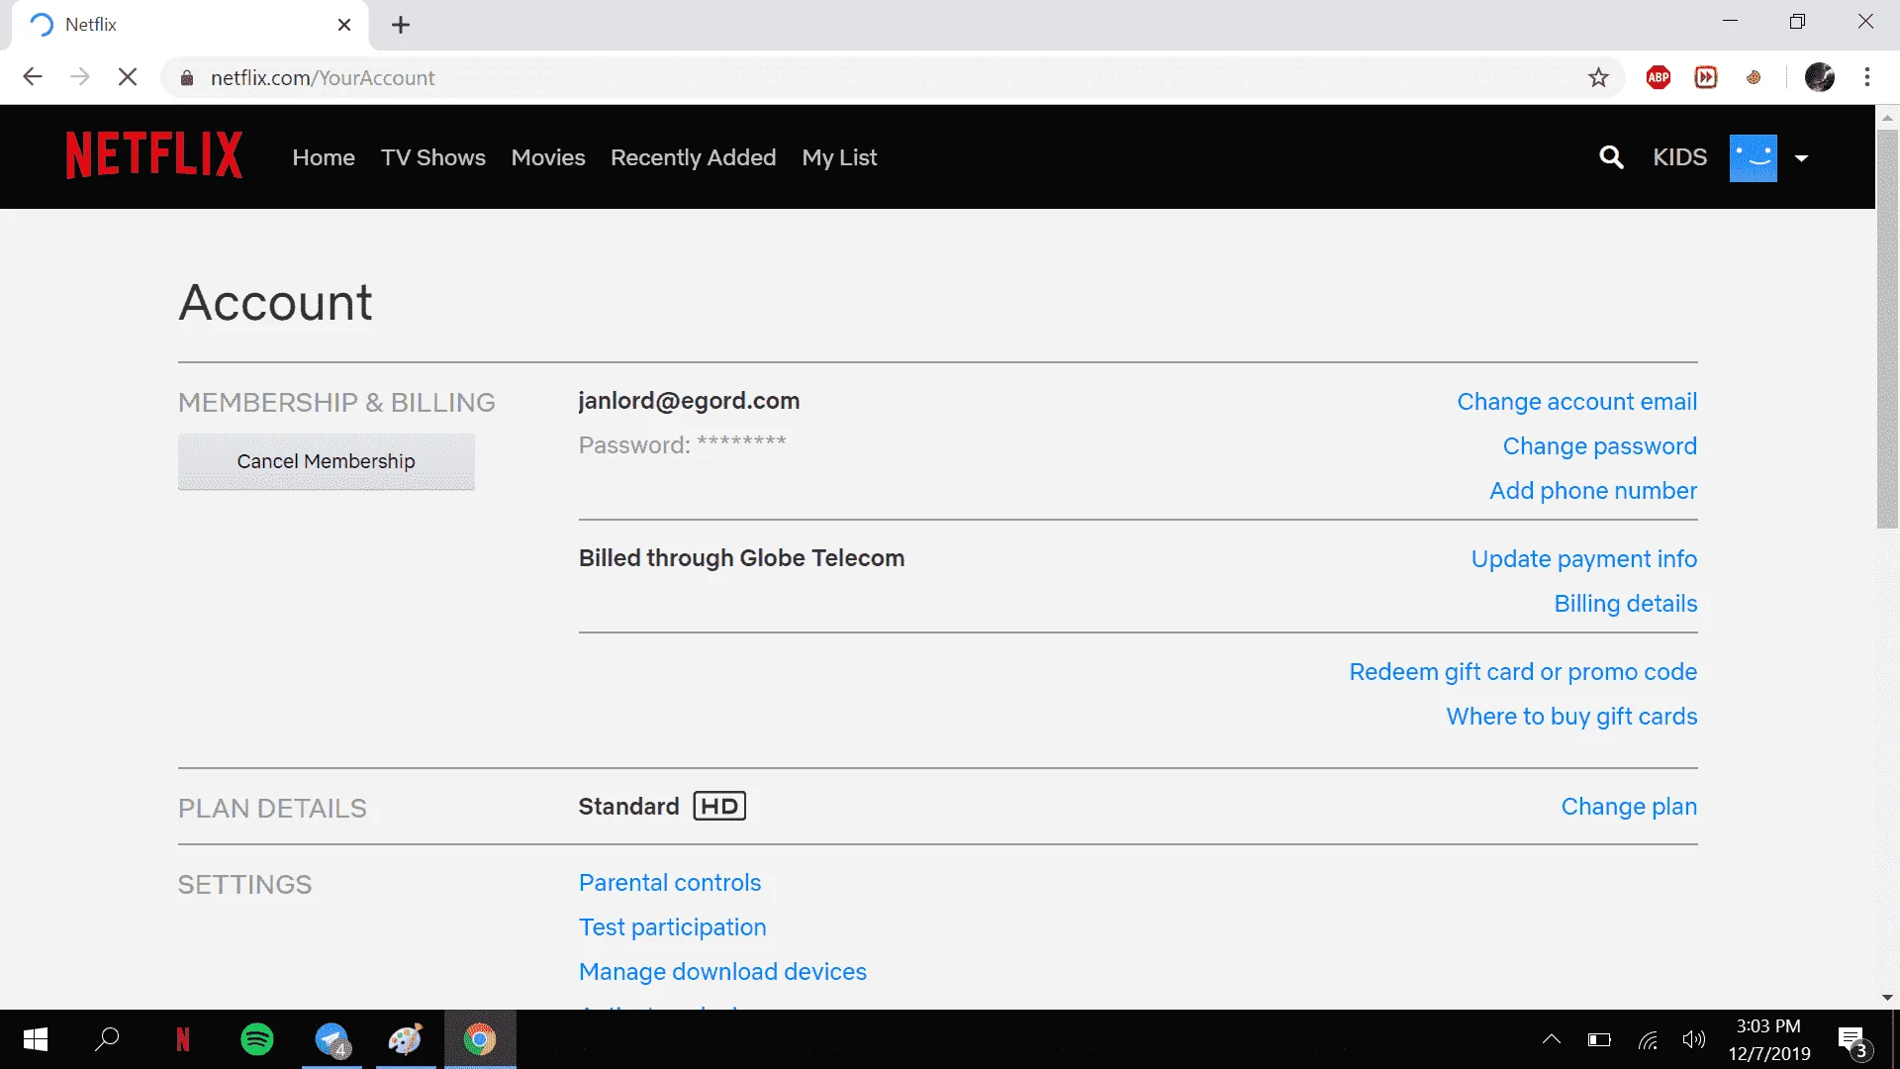The height and width of the screenshot is (1069, 1900).
Task: Click the Standard HD plan label
Action: 662,807
